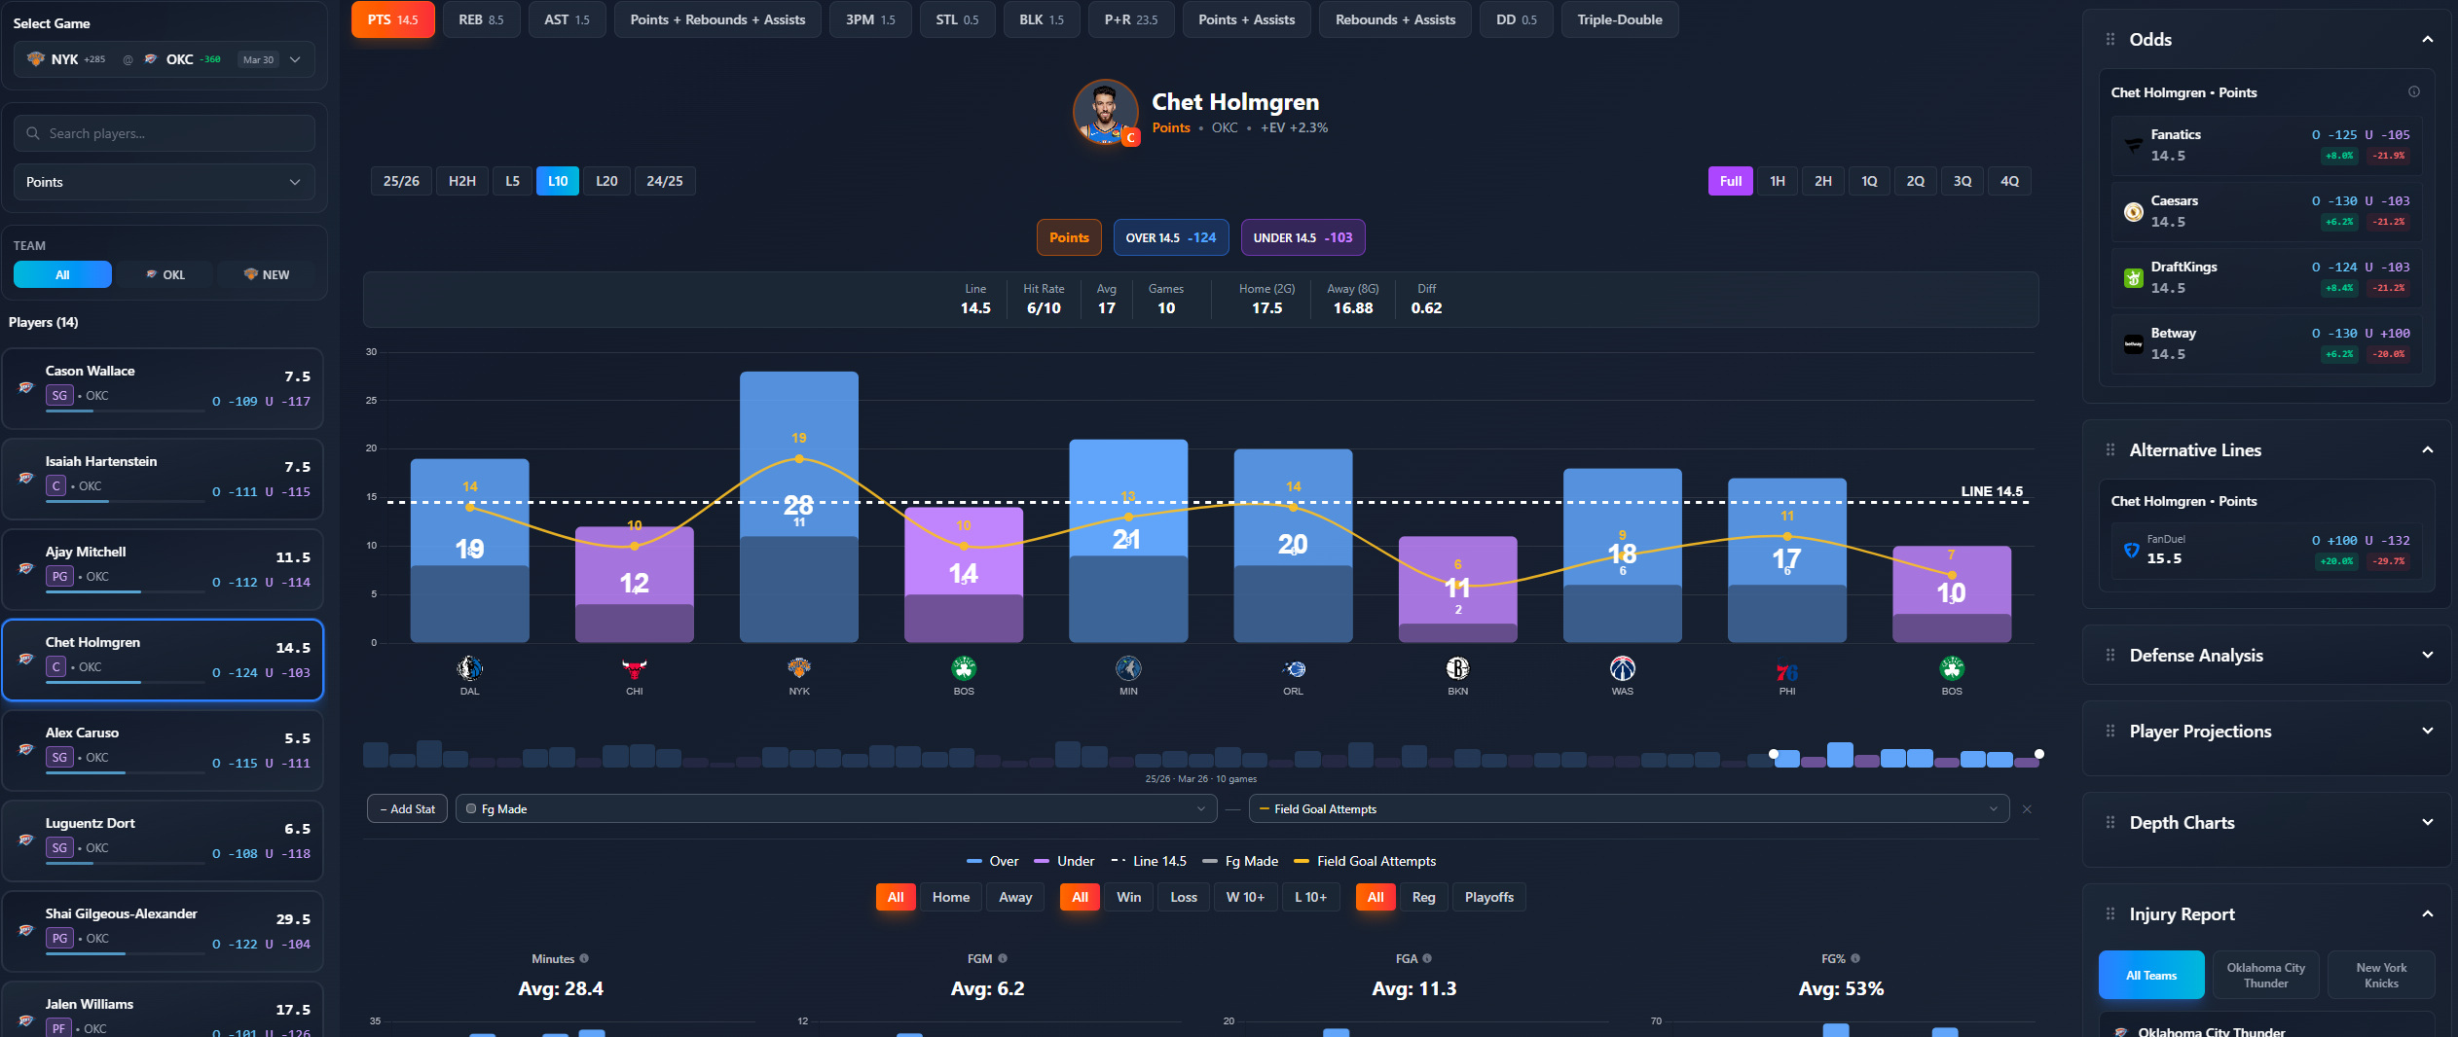Select the L20 timeframe tab
This screenshot has height=1037, width=2458.
point(606,181)
